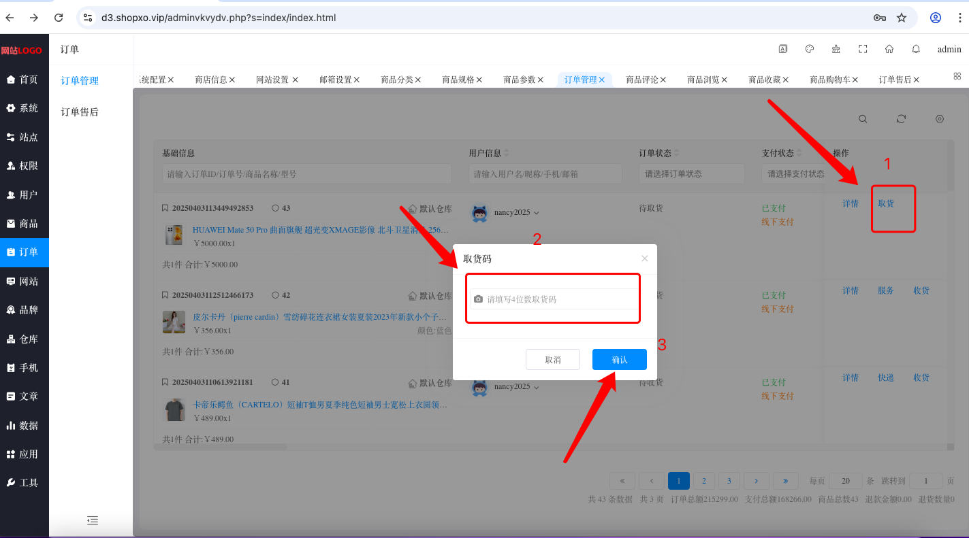Open 详情 for order 20250403112512466173
Screen dimensions: 969x538
[851, 290]
